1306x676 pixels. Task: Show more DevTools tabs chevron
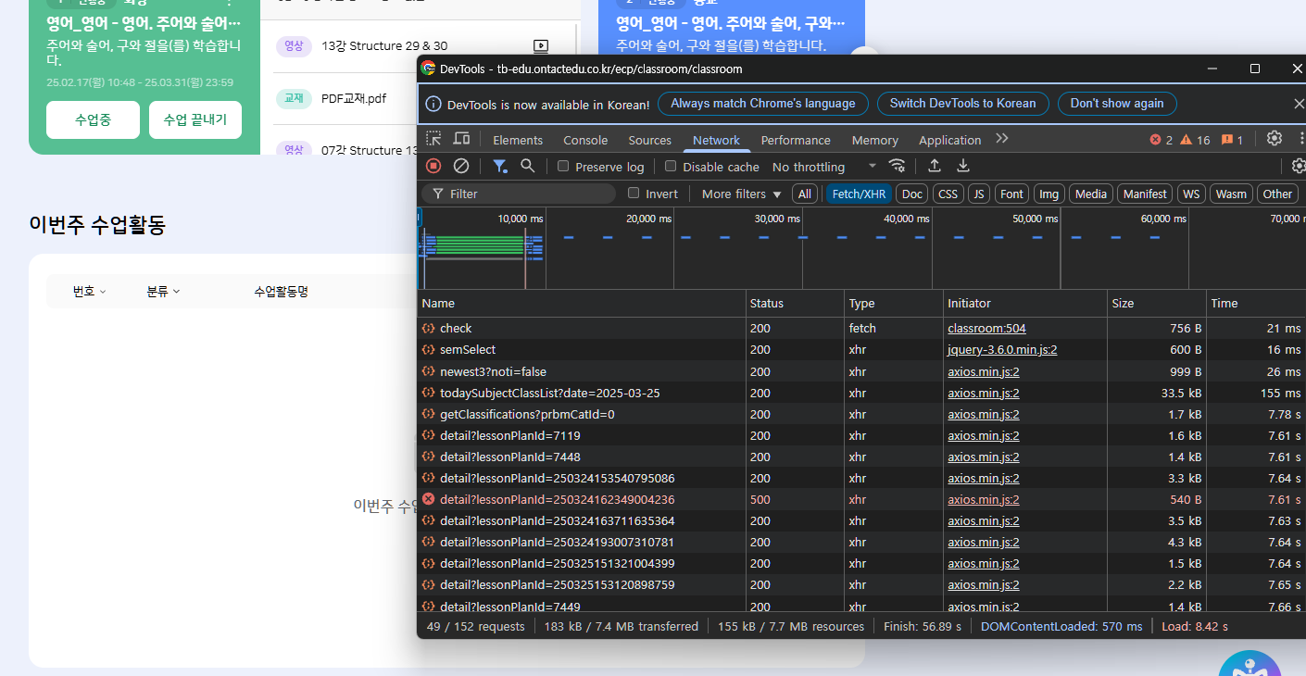coord(1001,139)
